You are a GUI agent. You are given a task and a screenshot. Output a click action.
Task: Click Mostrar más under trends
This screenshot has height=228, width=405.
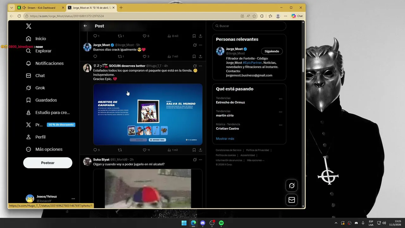point(225,139)
